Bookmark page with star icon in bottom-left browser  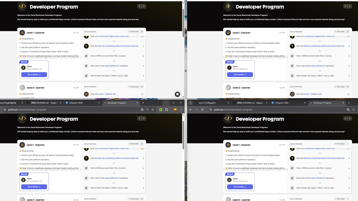(x=152, y=110)
